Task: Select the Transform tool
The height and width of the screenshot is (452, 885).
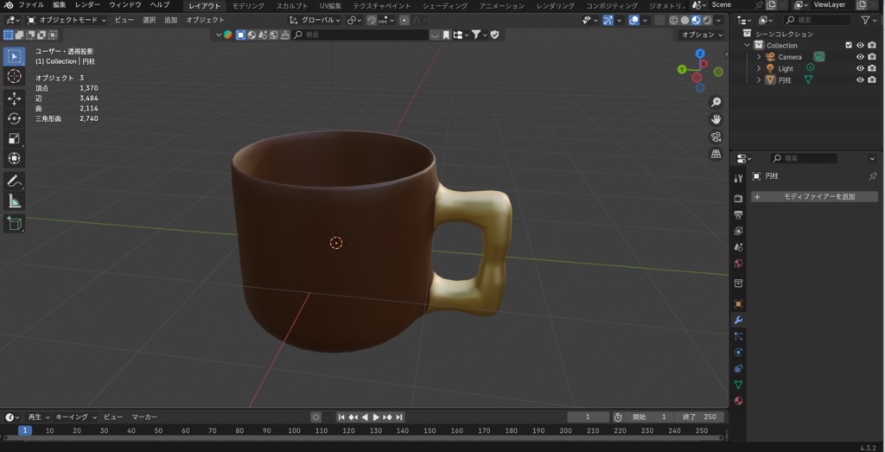Action: coord(14,158)
